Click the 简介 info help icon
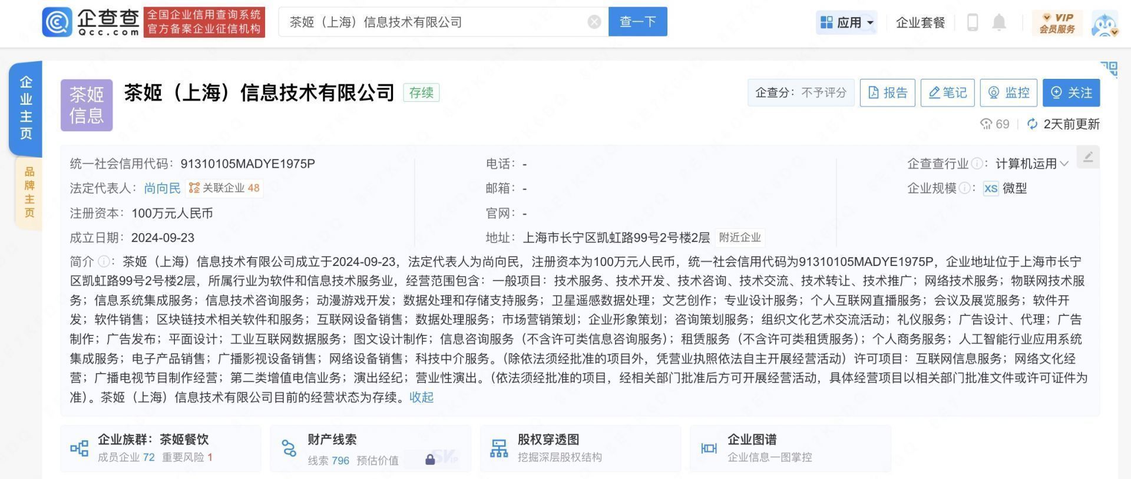The image size is (1131, 479). point(104,261)
